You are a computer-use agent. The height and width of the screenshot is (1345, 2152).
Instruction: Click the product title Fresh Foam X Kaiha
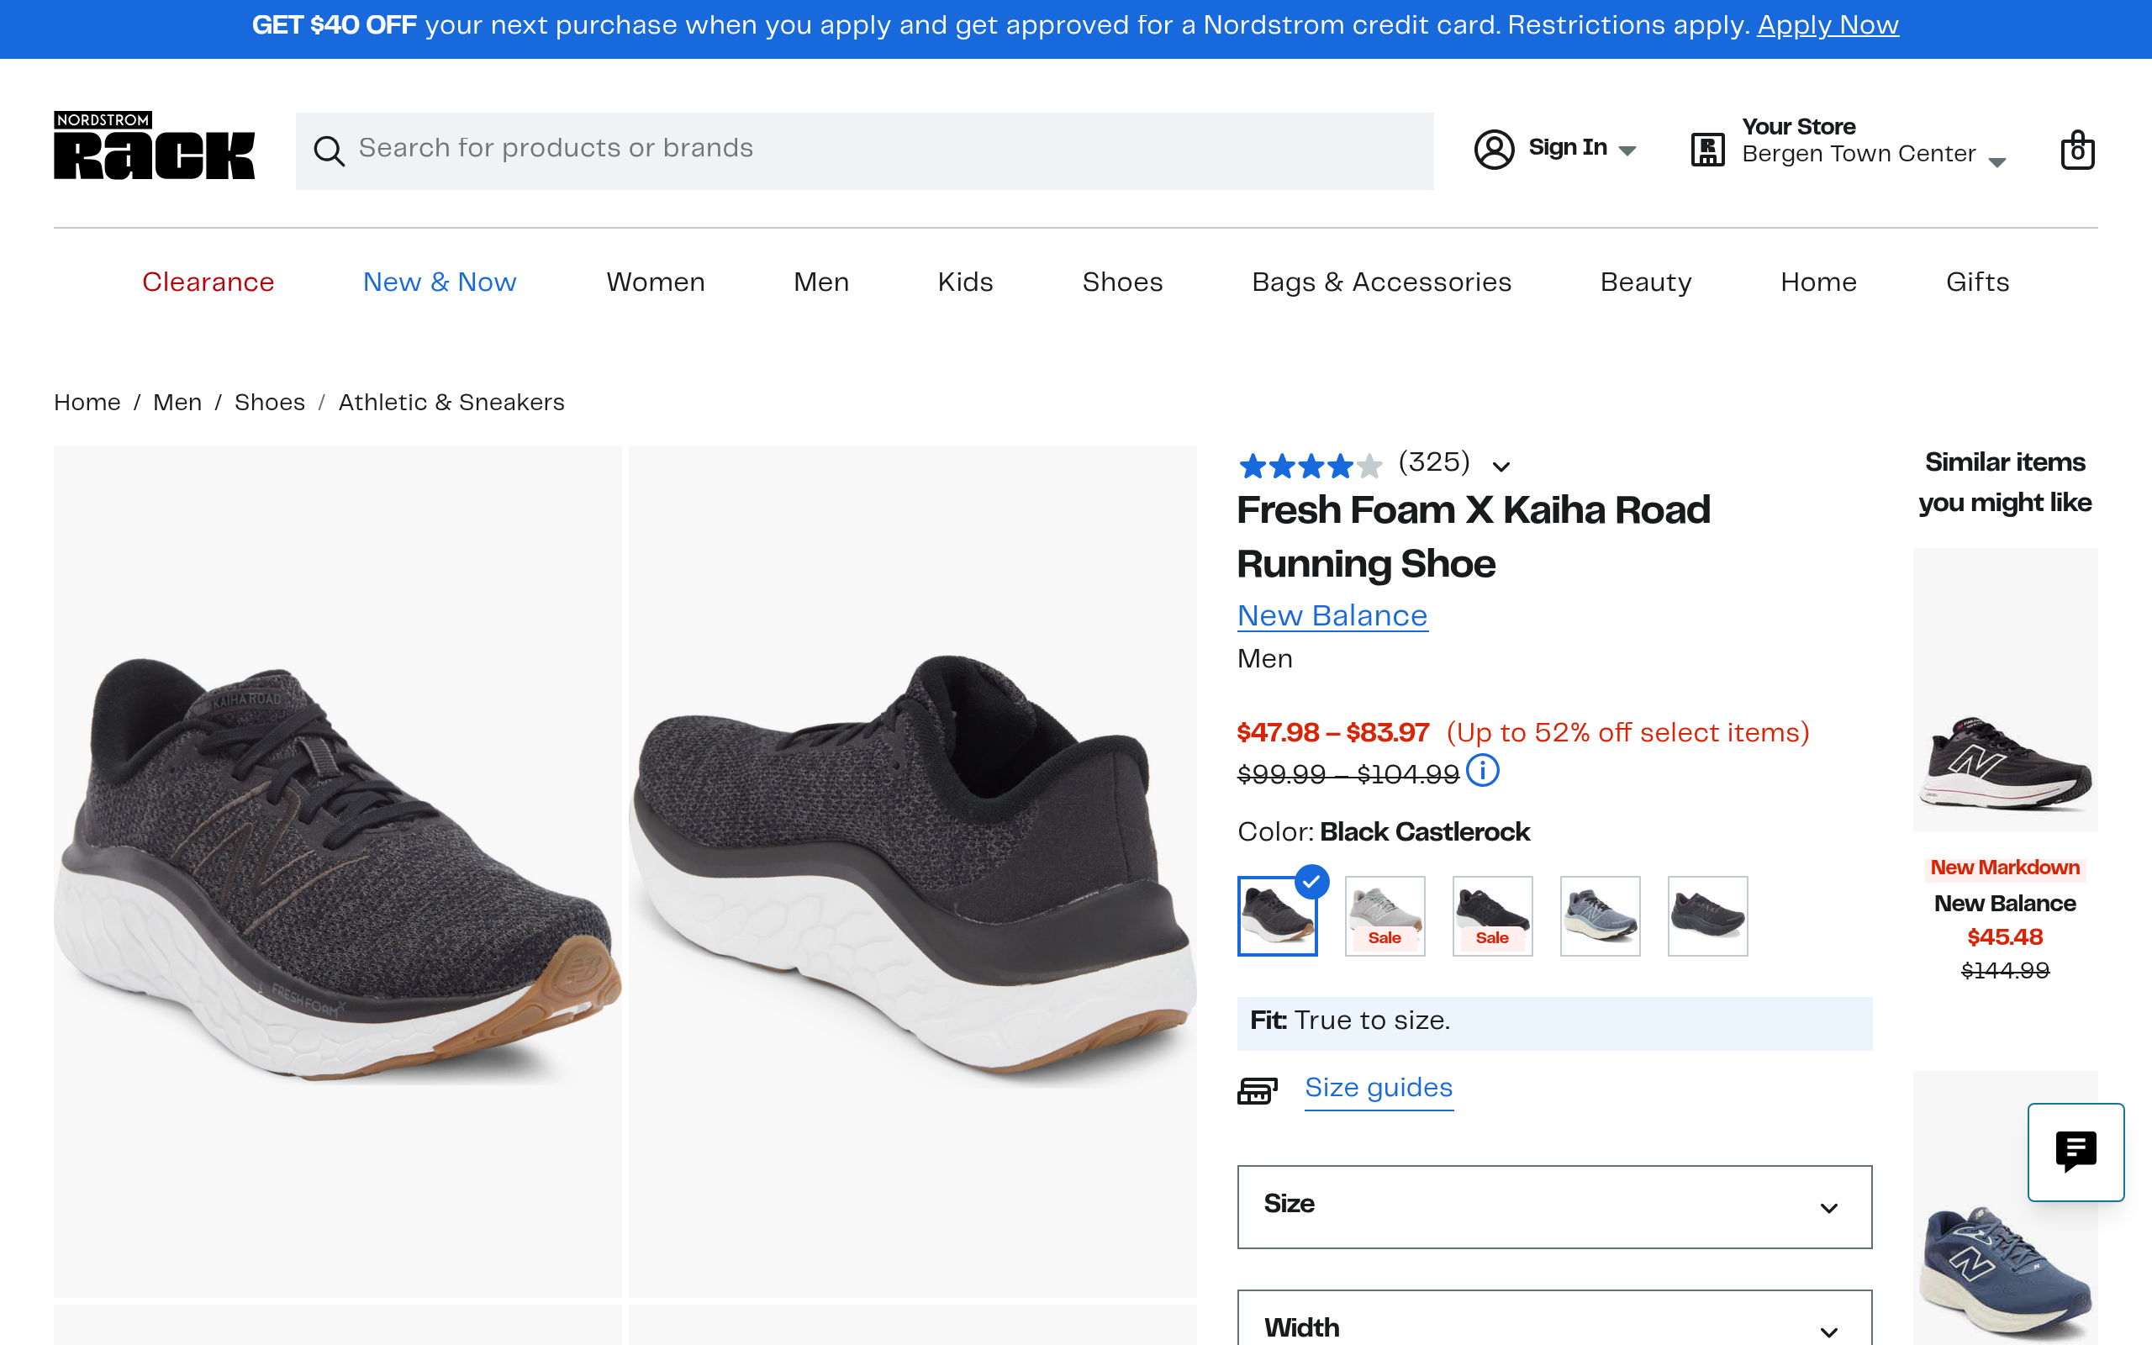coord(1474,537)
